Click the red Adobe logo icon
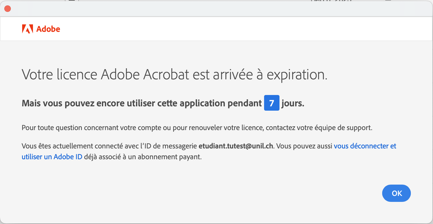The height and width of the screenshot is (224, 433). pos(27,29)
